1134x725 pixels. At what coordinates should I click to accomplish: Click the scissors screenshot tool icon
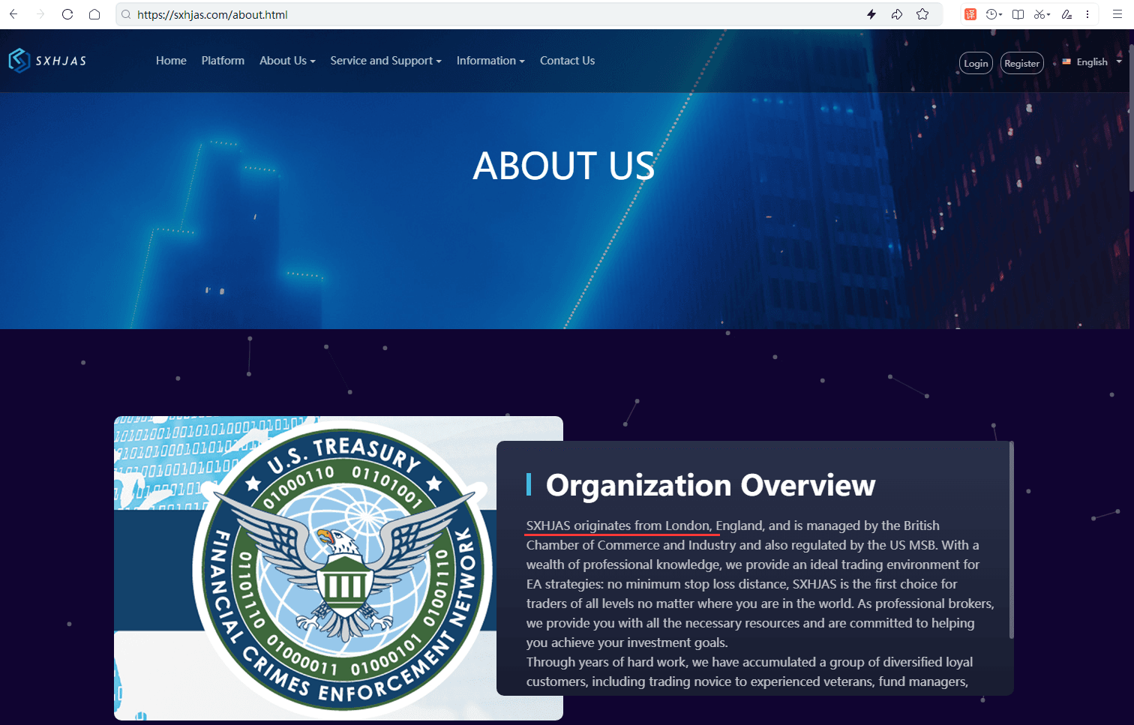click(1039, 14)
